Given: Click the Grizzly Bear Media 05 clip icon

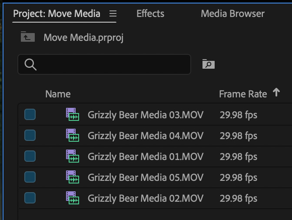Looking at the screenshot, I should (73, 177).
